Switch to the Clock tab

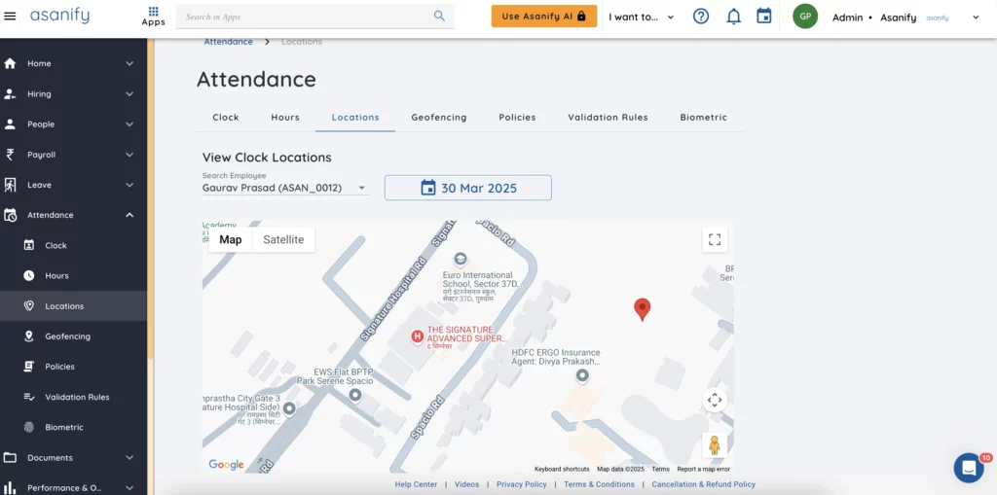226,117
